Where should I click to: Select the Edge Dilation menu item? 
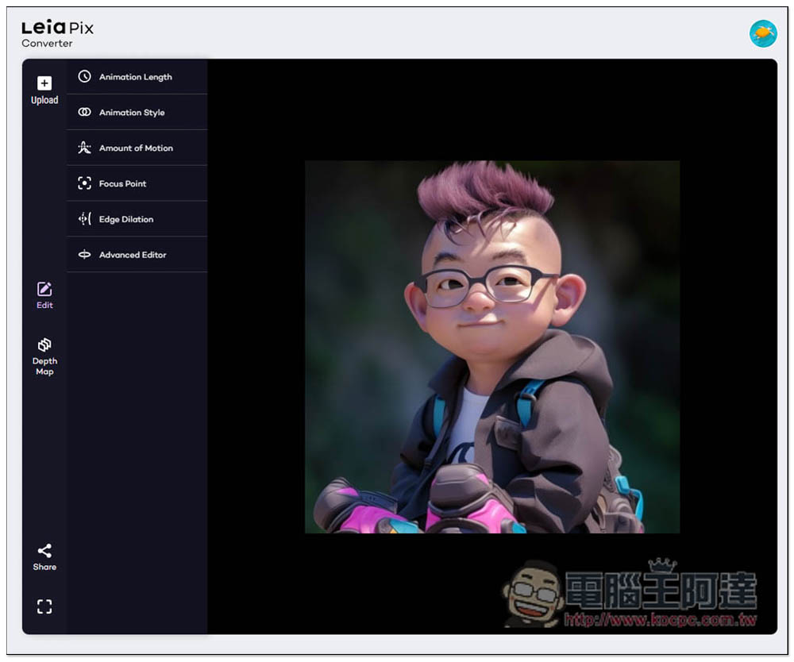point(126,219)
